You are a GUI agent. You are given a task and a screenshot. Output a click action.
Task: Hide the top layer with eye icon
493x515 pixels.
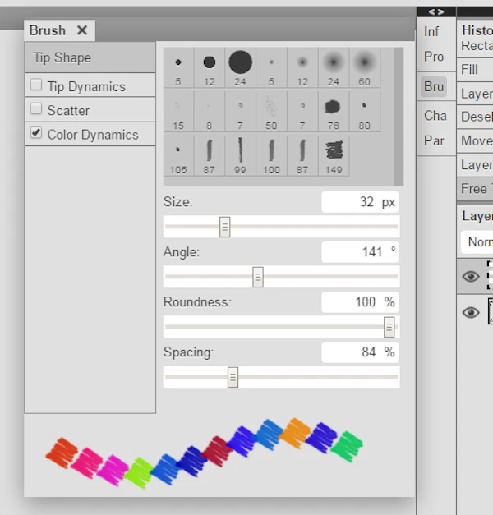tap(471, 276)
